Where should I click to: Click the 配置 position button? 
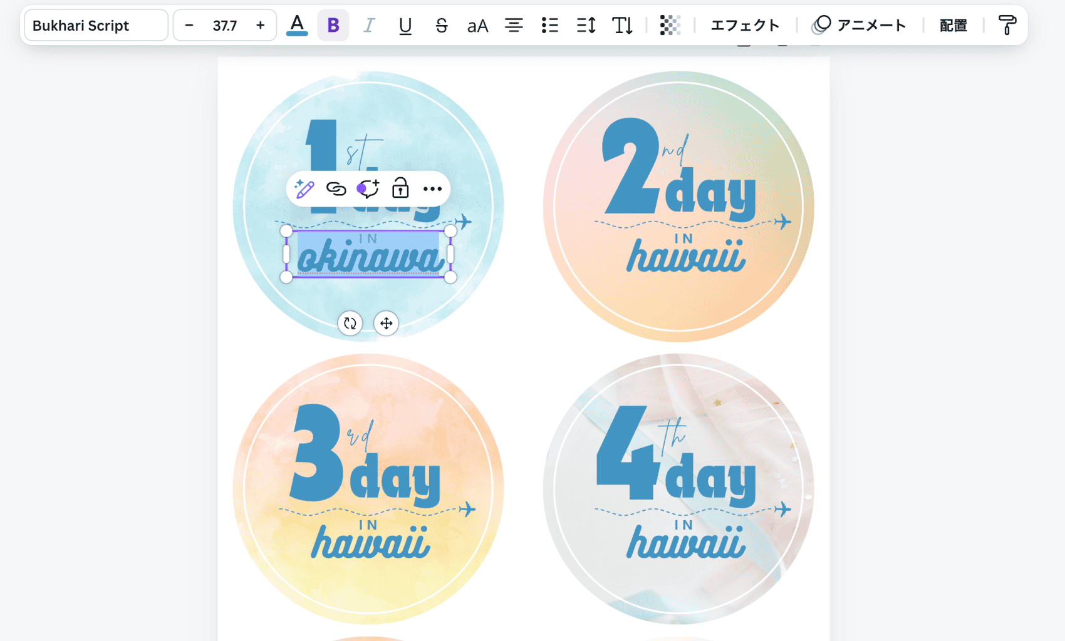[x=953, y=26]
